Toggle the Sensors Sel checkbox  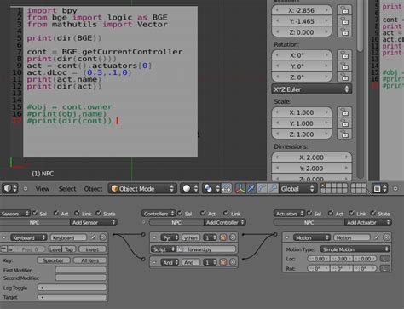pyautogui.click(x=35, y=213)
